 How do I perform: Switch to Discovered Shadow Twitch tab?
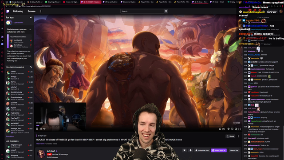(128, 2)
